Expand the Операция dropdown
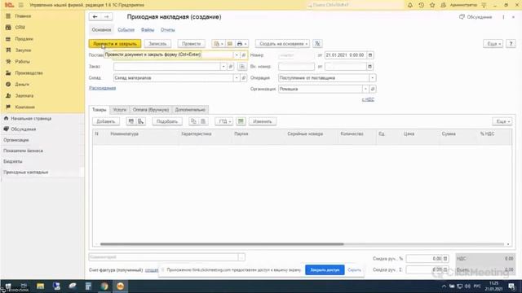 tap(373, 78)
